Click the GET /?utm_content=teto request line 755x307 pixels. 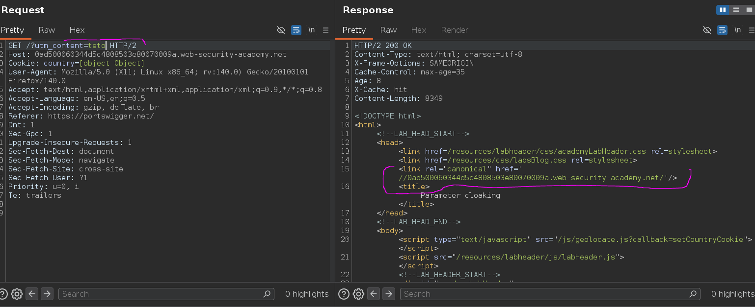(x=72, y=46)
